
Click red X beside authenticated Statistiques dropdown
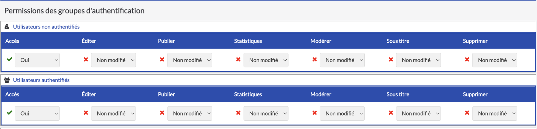pyautogui.click(x=238, y=113)
